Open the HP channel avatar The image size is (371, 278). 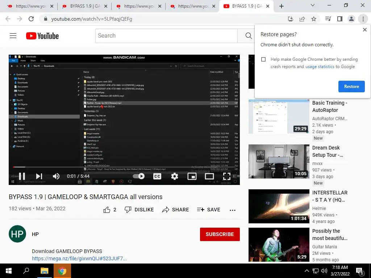[x=17, y=234]
